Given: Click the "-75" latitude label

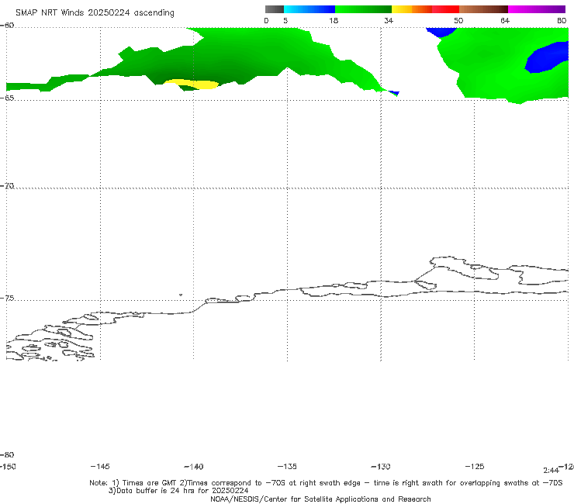Looking at the screenshot, I should [7, 299].
